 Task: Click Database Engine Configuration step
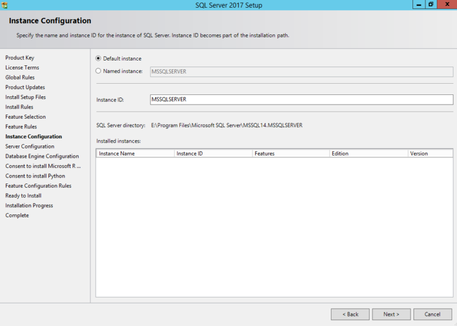pos(42,156)
